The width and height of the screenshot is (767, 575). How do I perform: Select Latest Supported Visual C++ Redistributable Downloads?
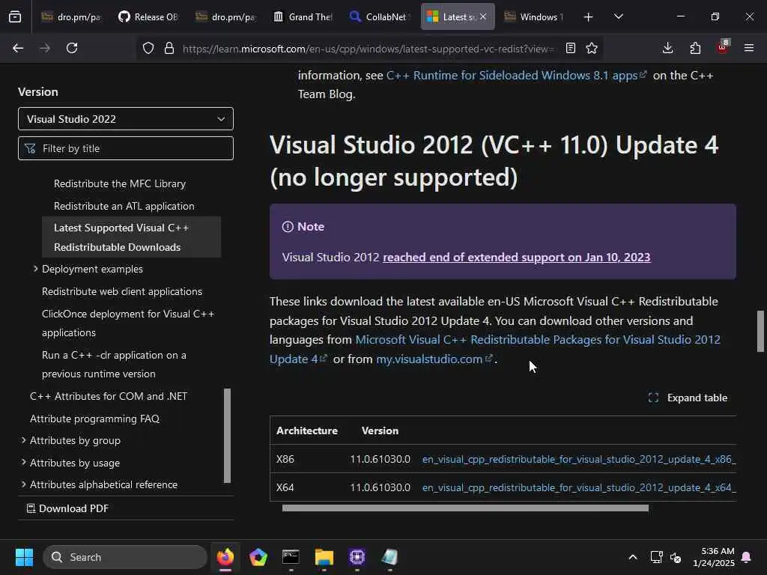click(x=132, y=237)
